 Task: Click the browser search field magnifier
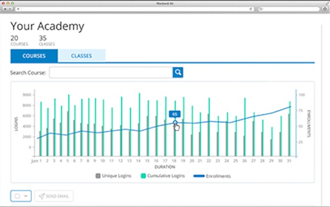point(261,9)
